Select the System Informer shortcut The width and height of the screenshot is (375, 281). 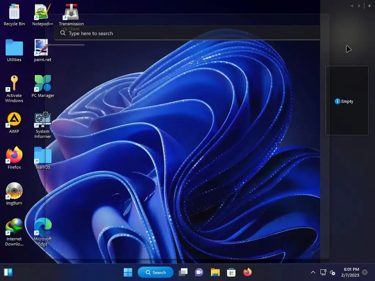point(42,124)
